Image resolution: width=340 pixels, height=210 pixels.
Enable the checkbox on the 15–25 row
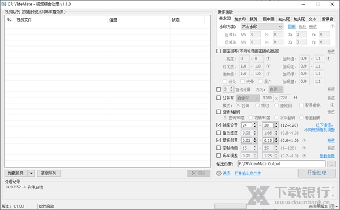(219, 148)
